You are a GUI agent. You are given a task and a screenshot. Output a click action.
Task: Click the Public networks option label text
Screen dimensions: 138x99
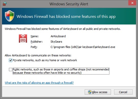61,71
